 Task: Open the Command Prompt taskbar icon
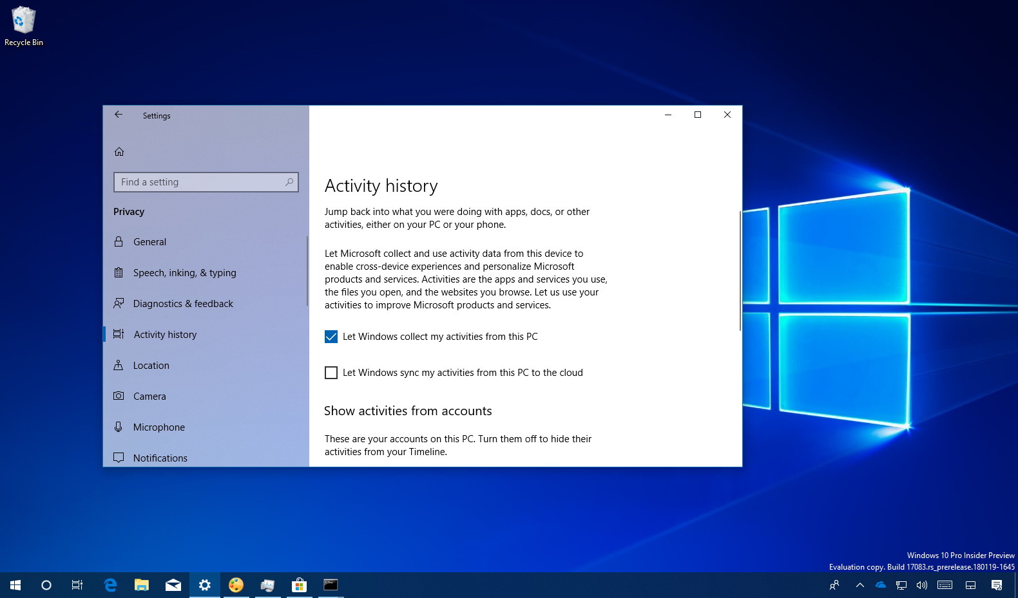click(331, 585)
